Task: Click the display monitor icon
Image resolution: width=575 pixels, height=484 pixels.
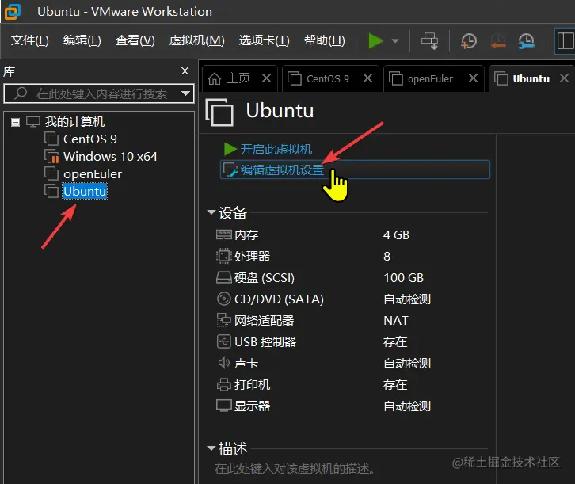Action: click(223, 406)
